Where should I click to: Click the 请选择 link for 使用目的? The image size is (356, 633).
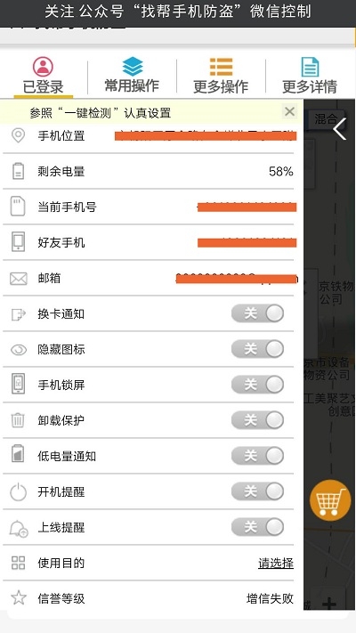(x=276, y=563)
